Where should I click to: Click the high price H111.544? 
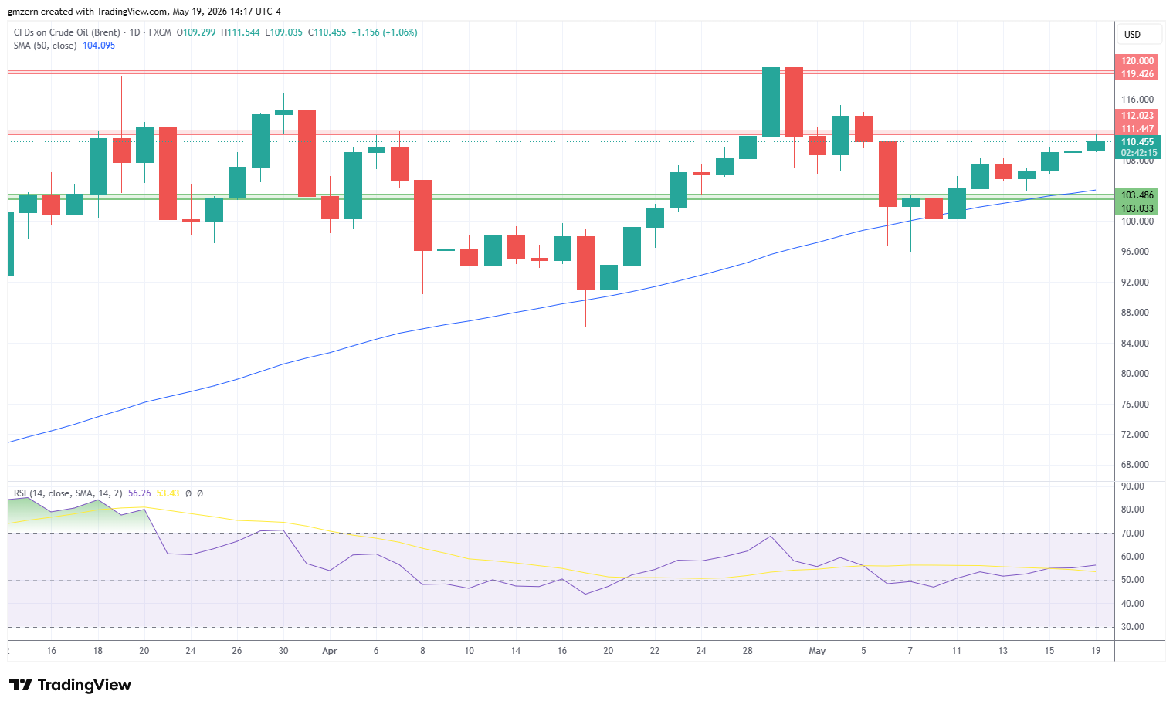(240, 32)
